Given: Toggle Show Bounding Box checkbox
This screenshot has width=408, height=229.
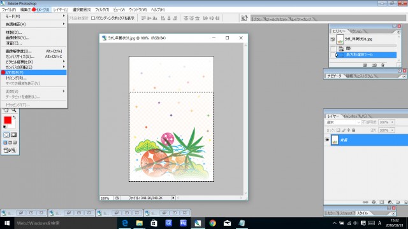Looking at the screenshot, I should click(x=93, y=18).
